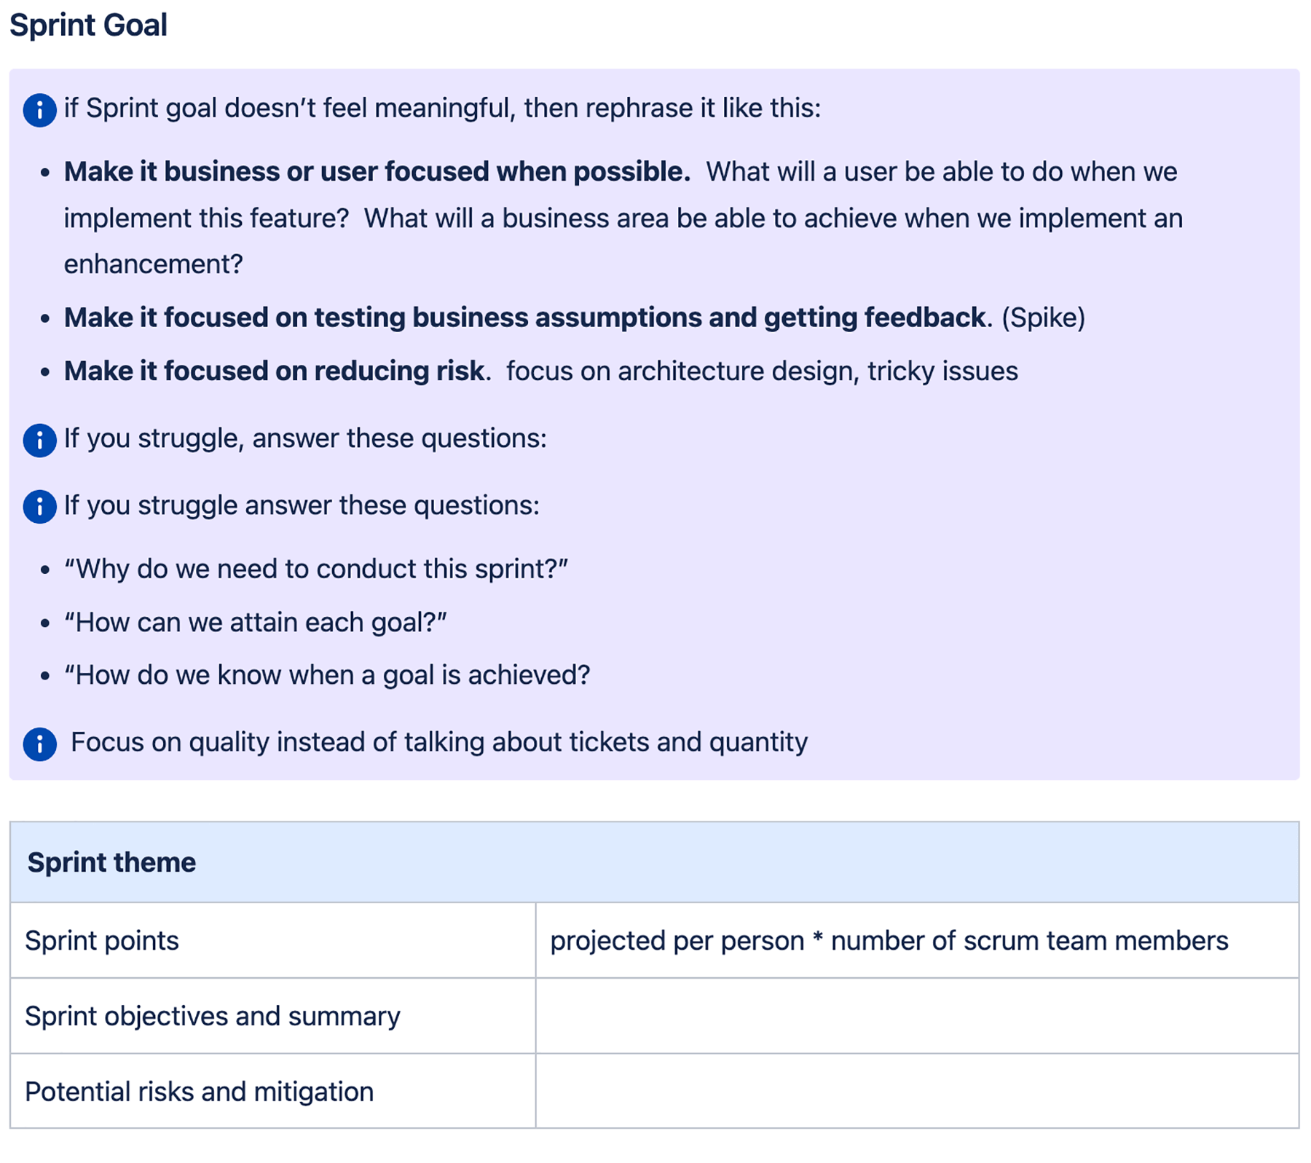Click the "projected per person" table cell

[x=889, y=941]
